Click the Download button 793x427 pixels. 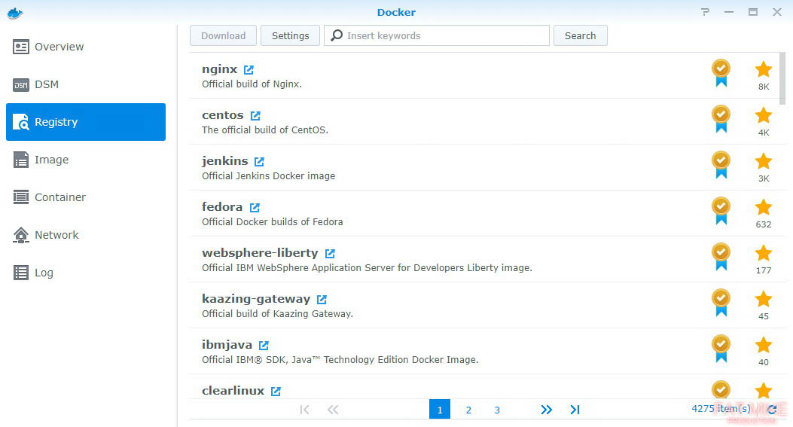(x=223, y=35)
